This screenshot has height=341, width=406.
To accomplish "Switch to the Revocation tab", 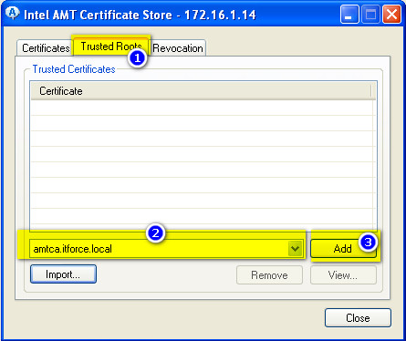I will (178, 48).
